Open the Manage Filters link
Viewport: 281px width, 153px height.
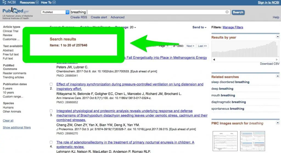(x=233, y=27)
